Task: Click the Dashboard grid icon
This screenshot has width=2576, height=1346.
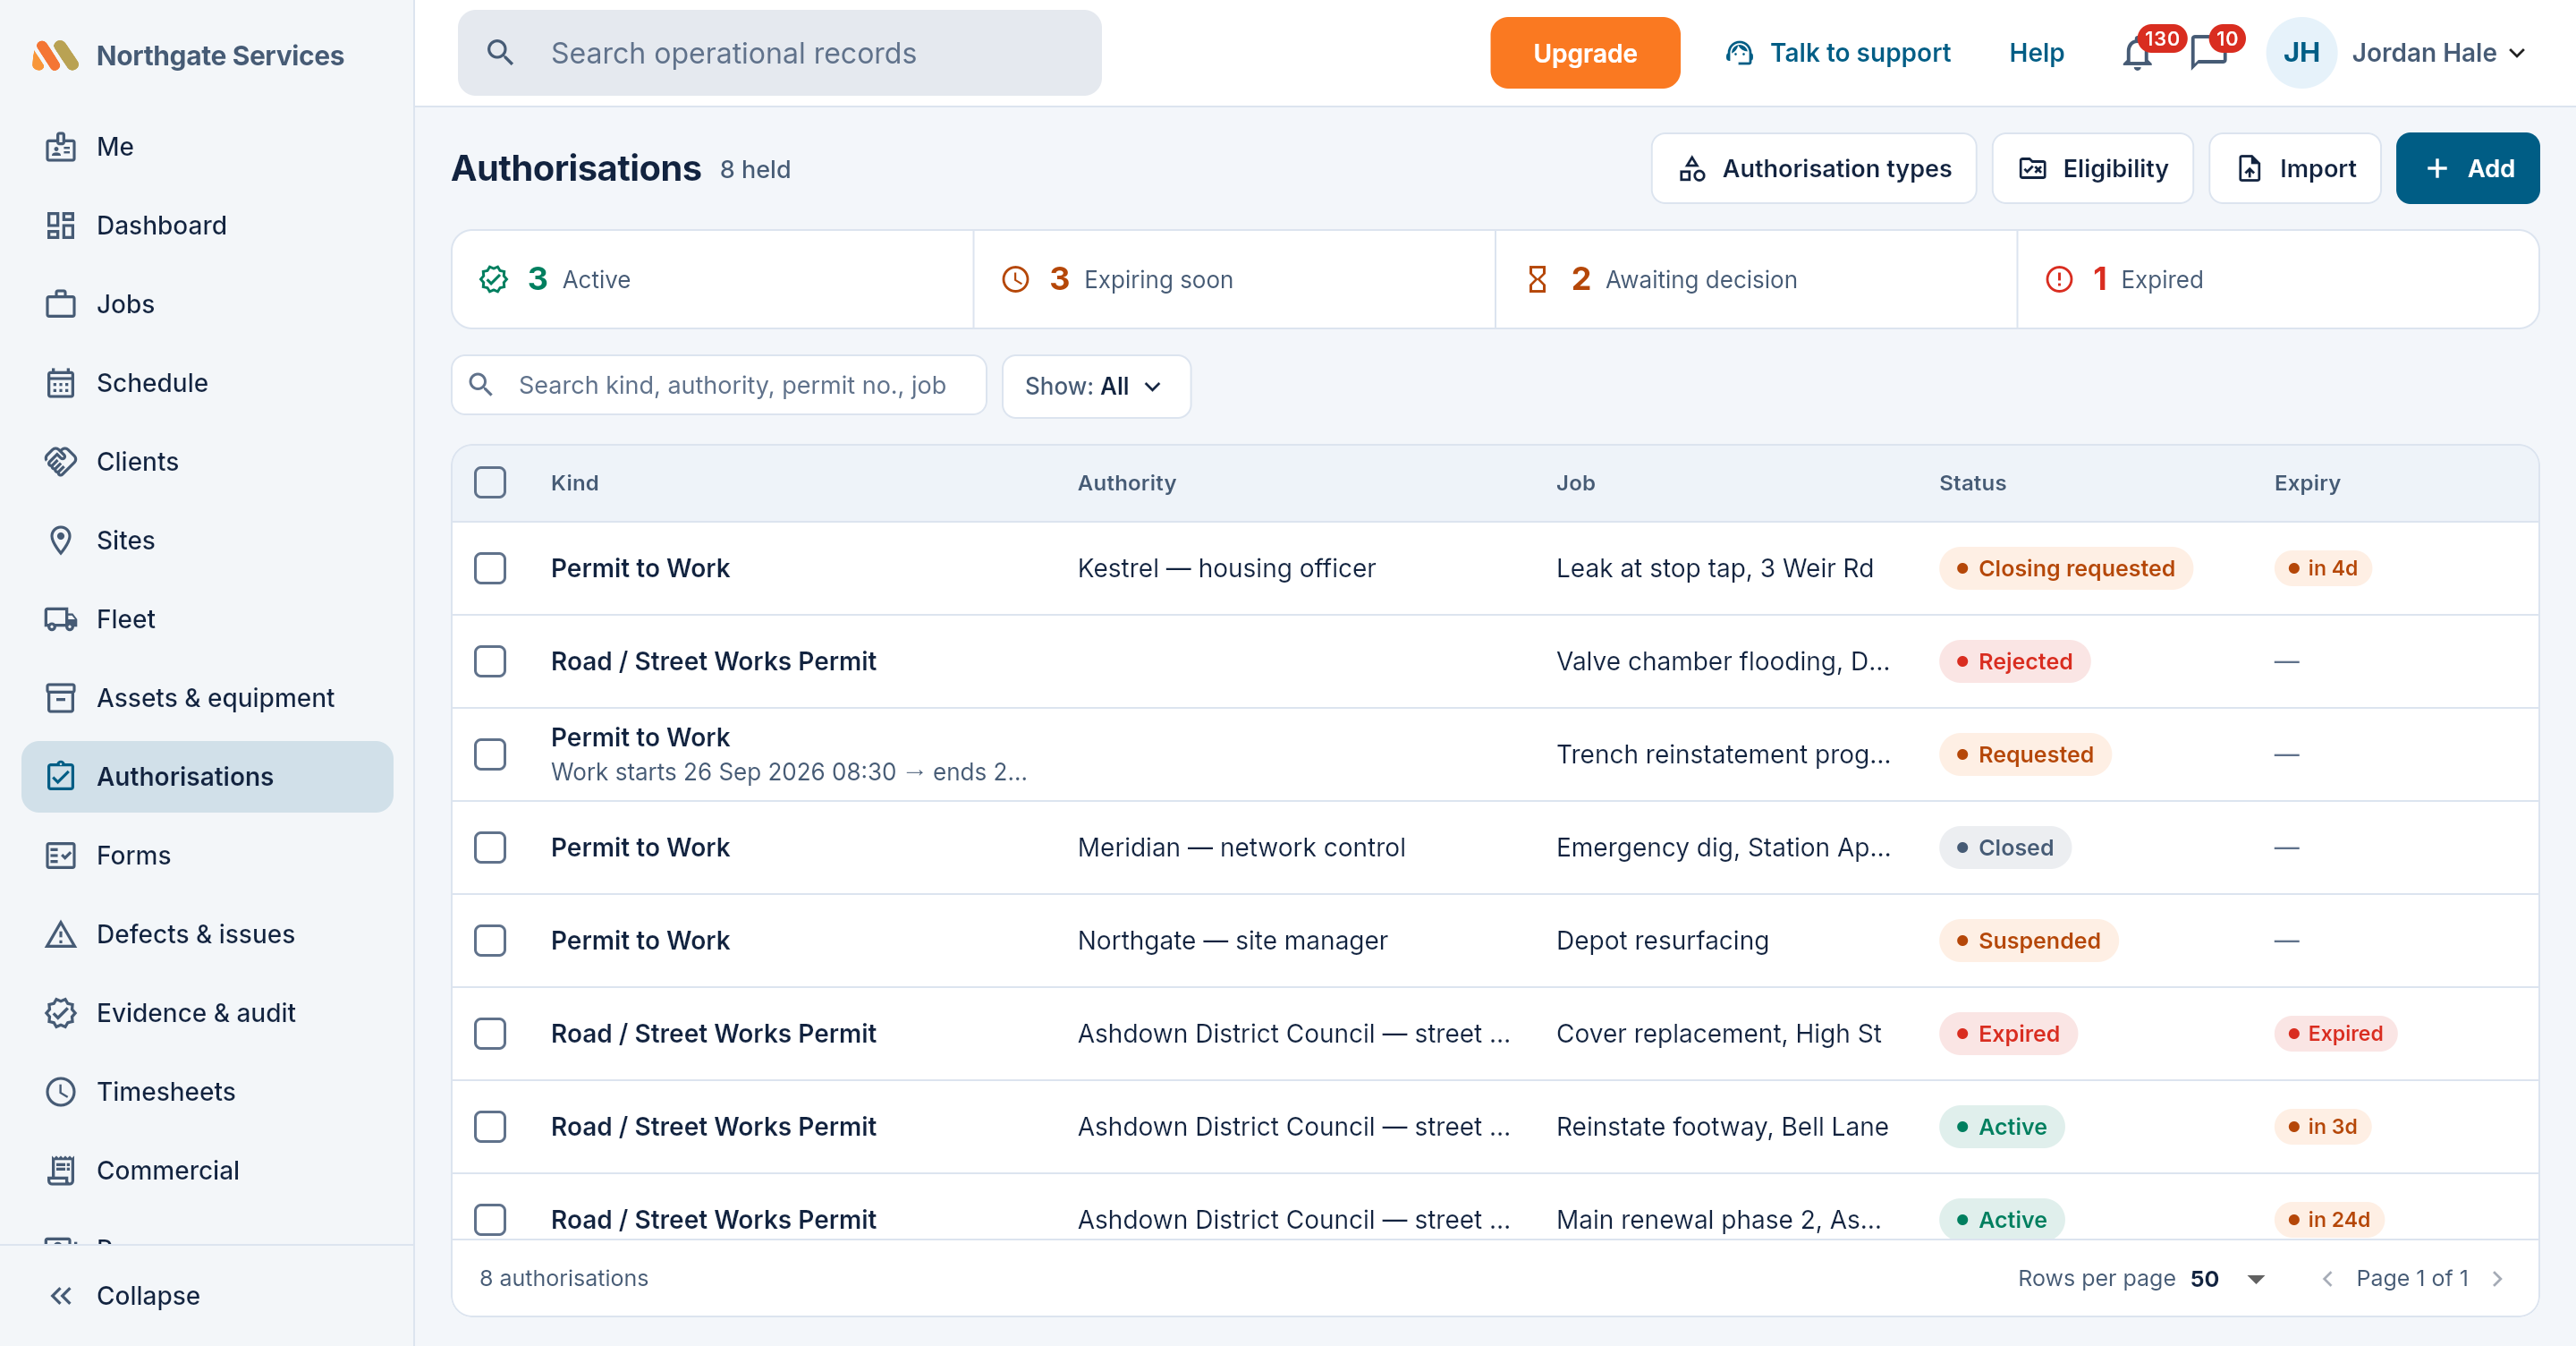Action: (x=60, y=226)
